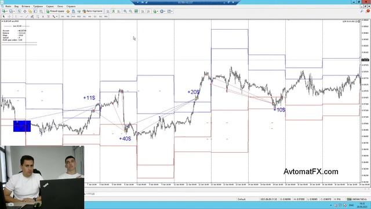Select the Text Label tool
371x209 pixels.
pos(49,17)
